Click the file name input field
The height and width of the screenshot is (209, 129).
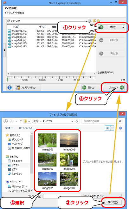tap(62, 196)
